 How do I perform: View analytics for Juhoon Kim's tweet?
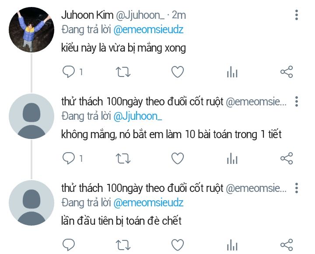(232, 72)
